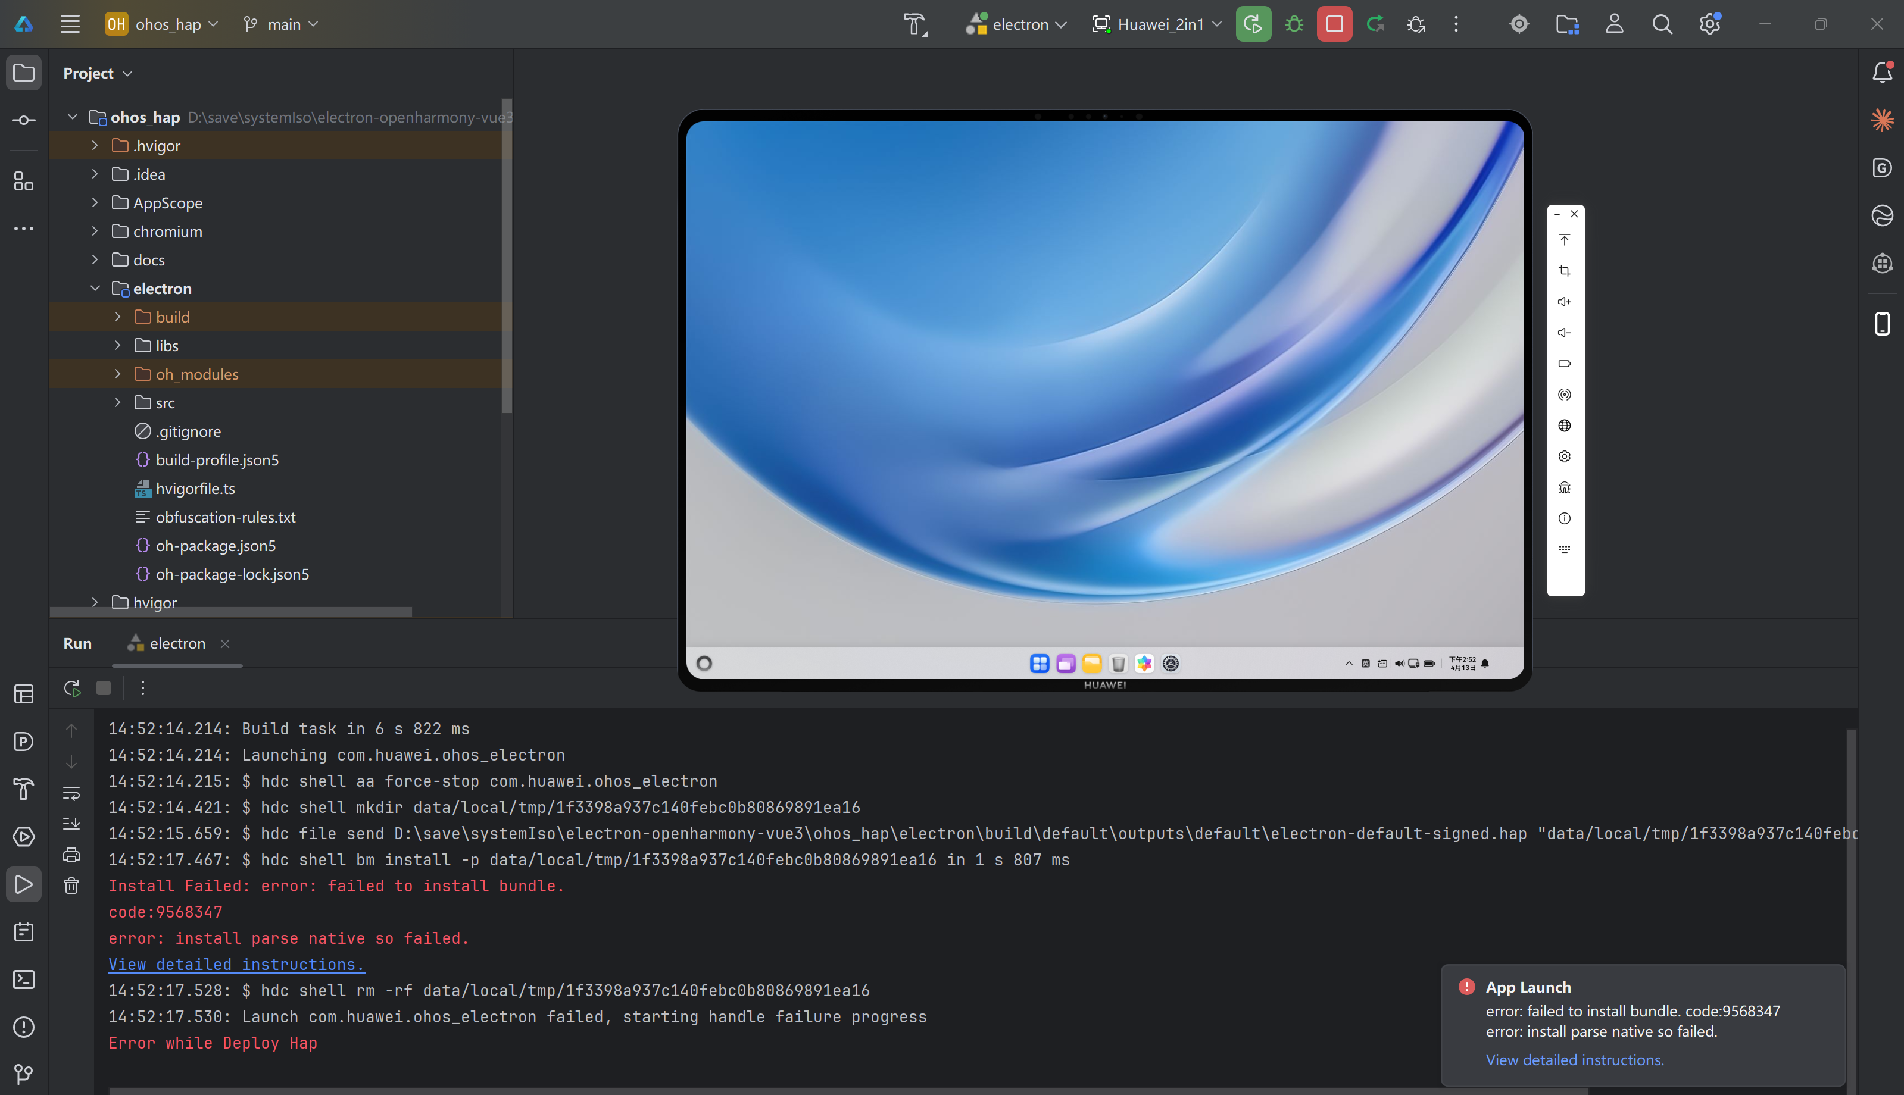1904x1095 pixels.
Task: Click emulator screenshot crop icon
Action: tap(1564, 271)
